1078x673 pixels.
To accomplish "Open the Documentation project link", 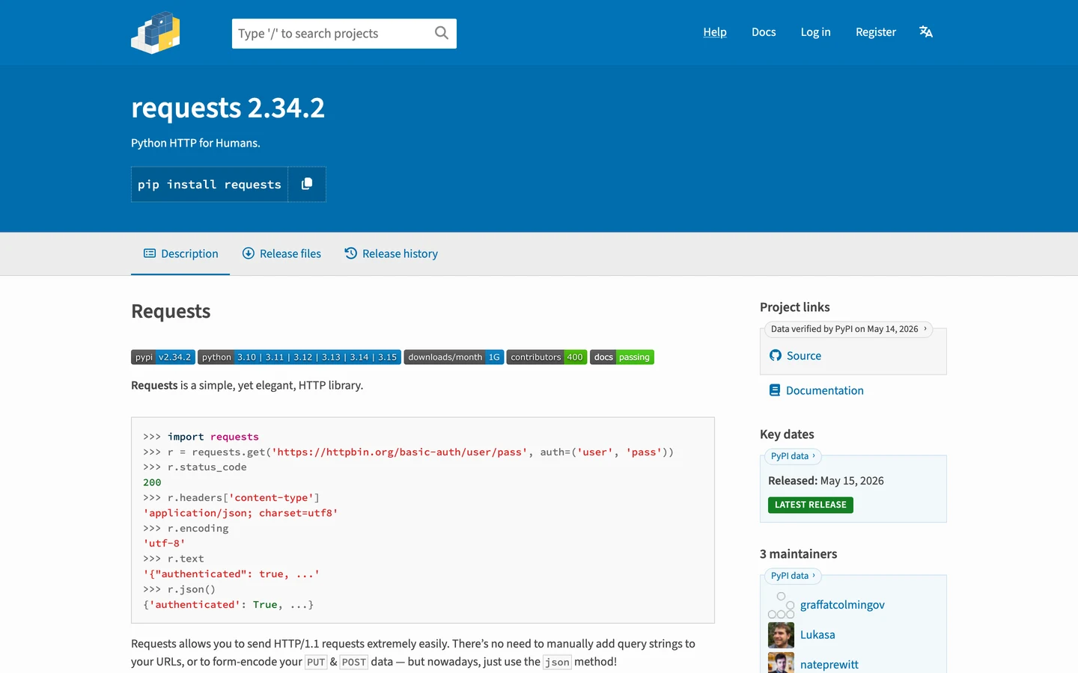I will pyautogui.click(x=825, y=390).
